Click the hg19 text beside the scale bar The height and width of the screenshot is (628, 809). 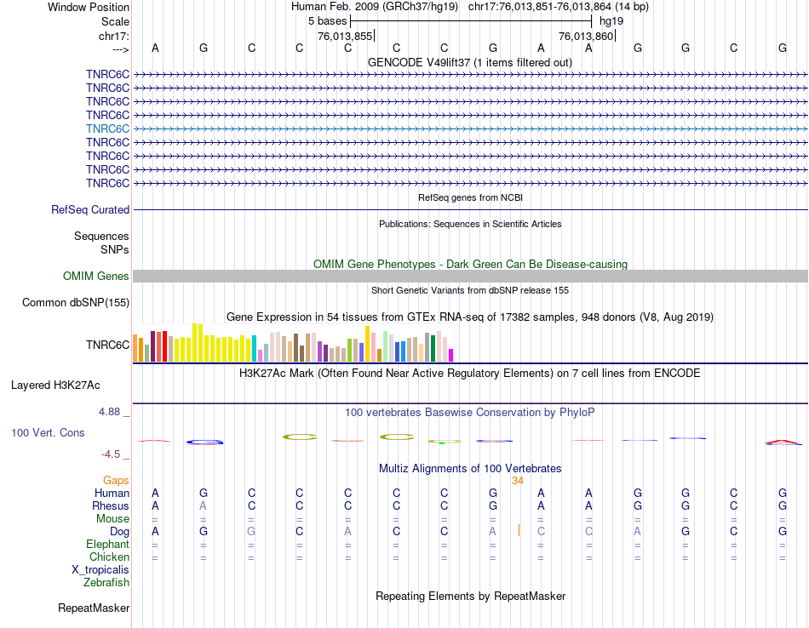pyautogui.click(x=611, y=21)
